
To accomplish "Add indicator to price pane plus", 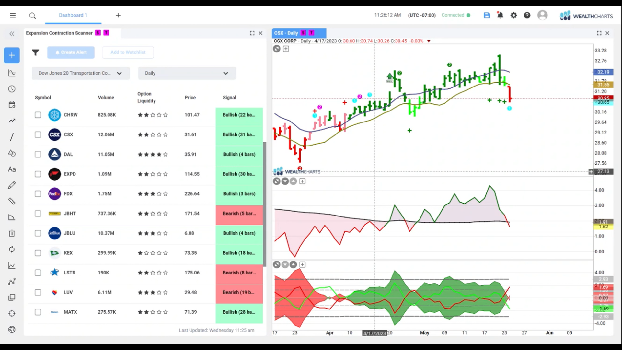I will point(286,49).
